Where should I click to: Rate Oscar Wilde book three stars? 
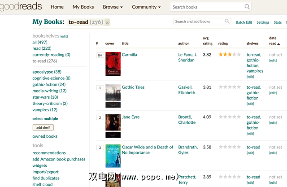tap(230, 147)
